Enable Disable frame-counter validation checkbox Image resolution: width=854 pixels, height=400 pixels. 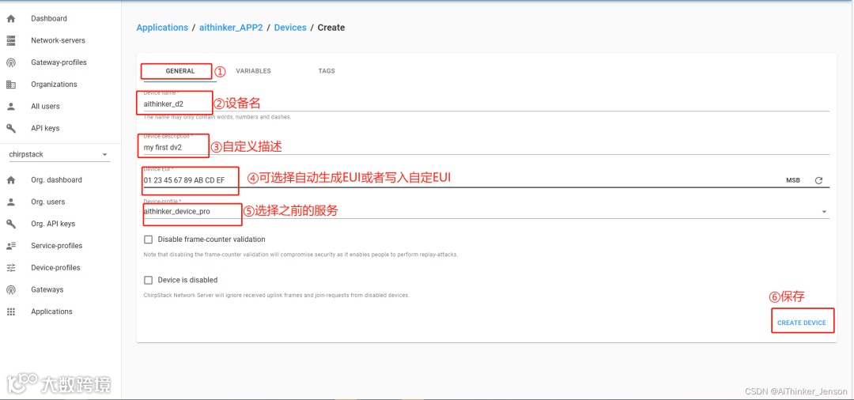click(x=148, y=240)
